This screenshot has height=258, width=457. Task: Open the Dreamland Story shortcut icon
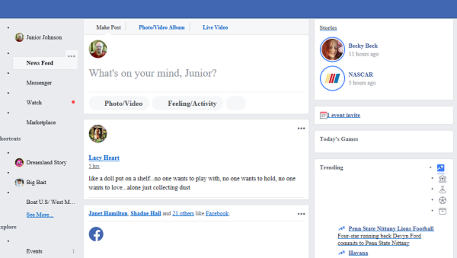[x=19, y=162]
